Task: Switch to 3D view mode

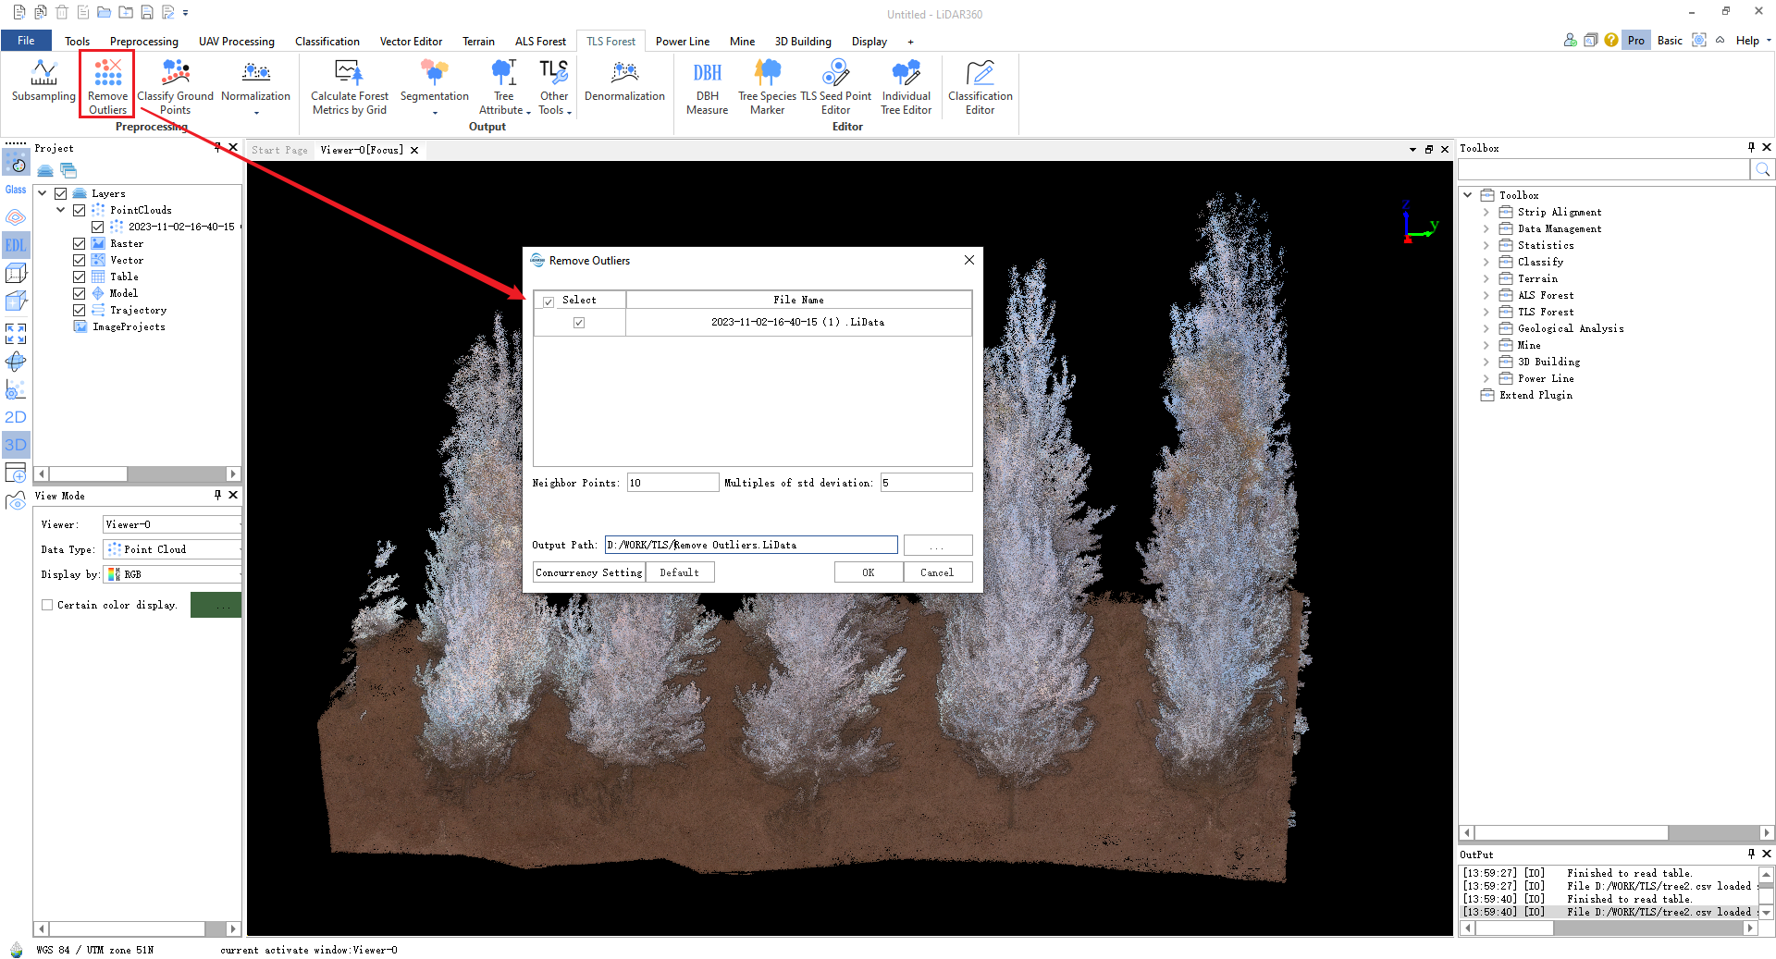Action: coord(16,445)
